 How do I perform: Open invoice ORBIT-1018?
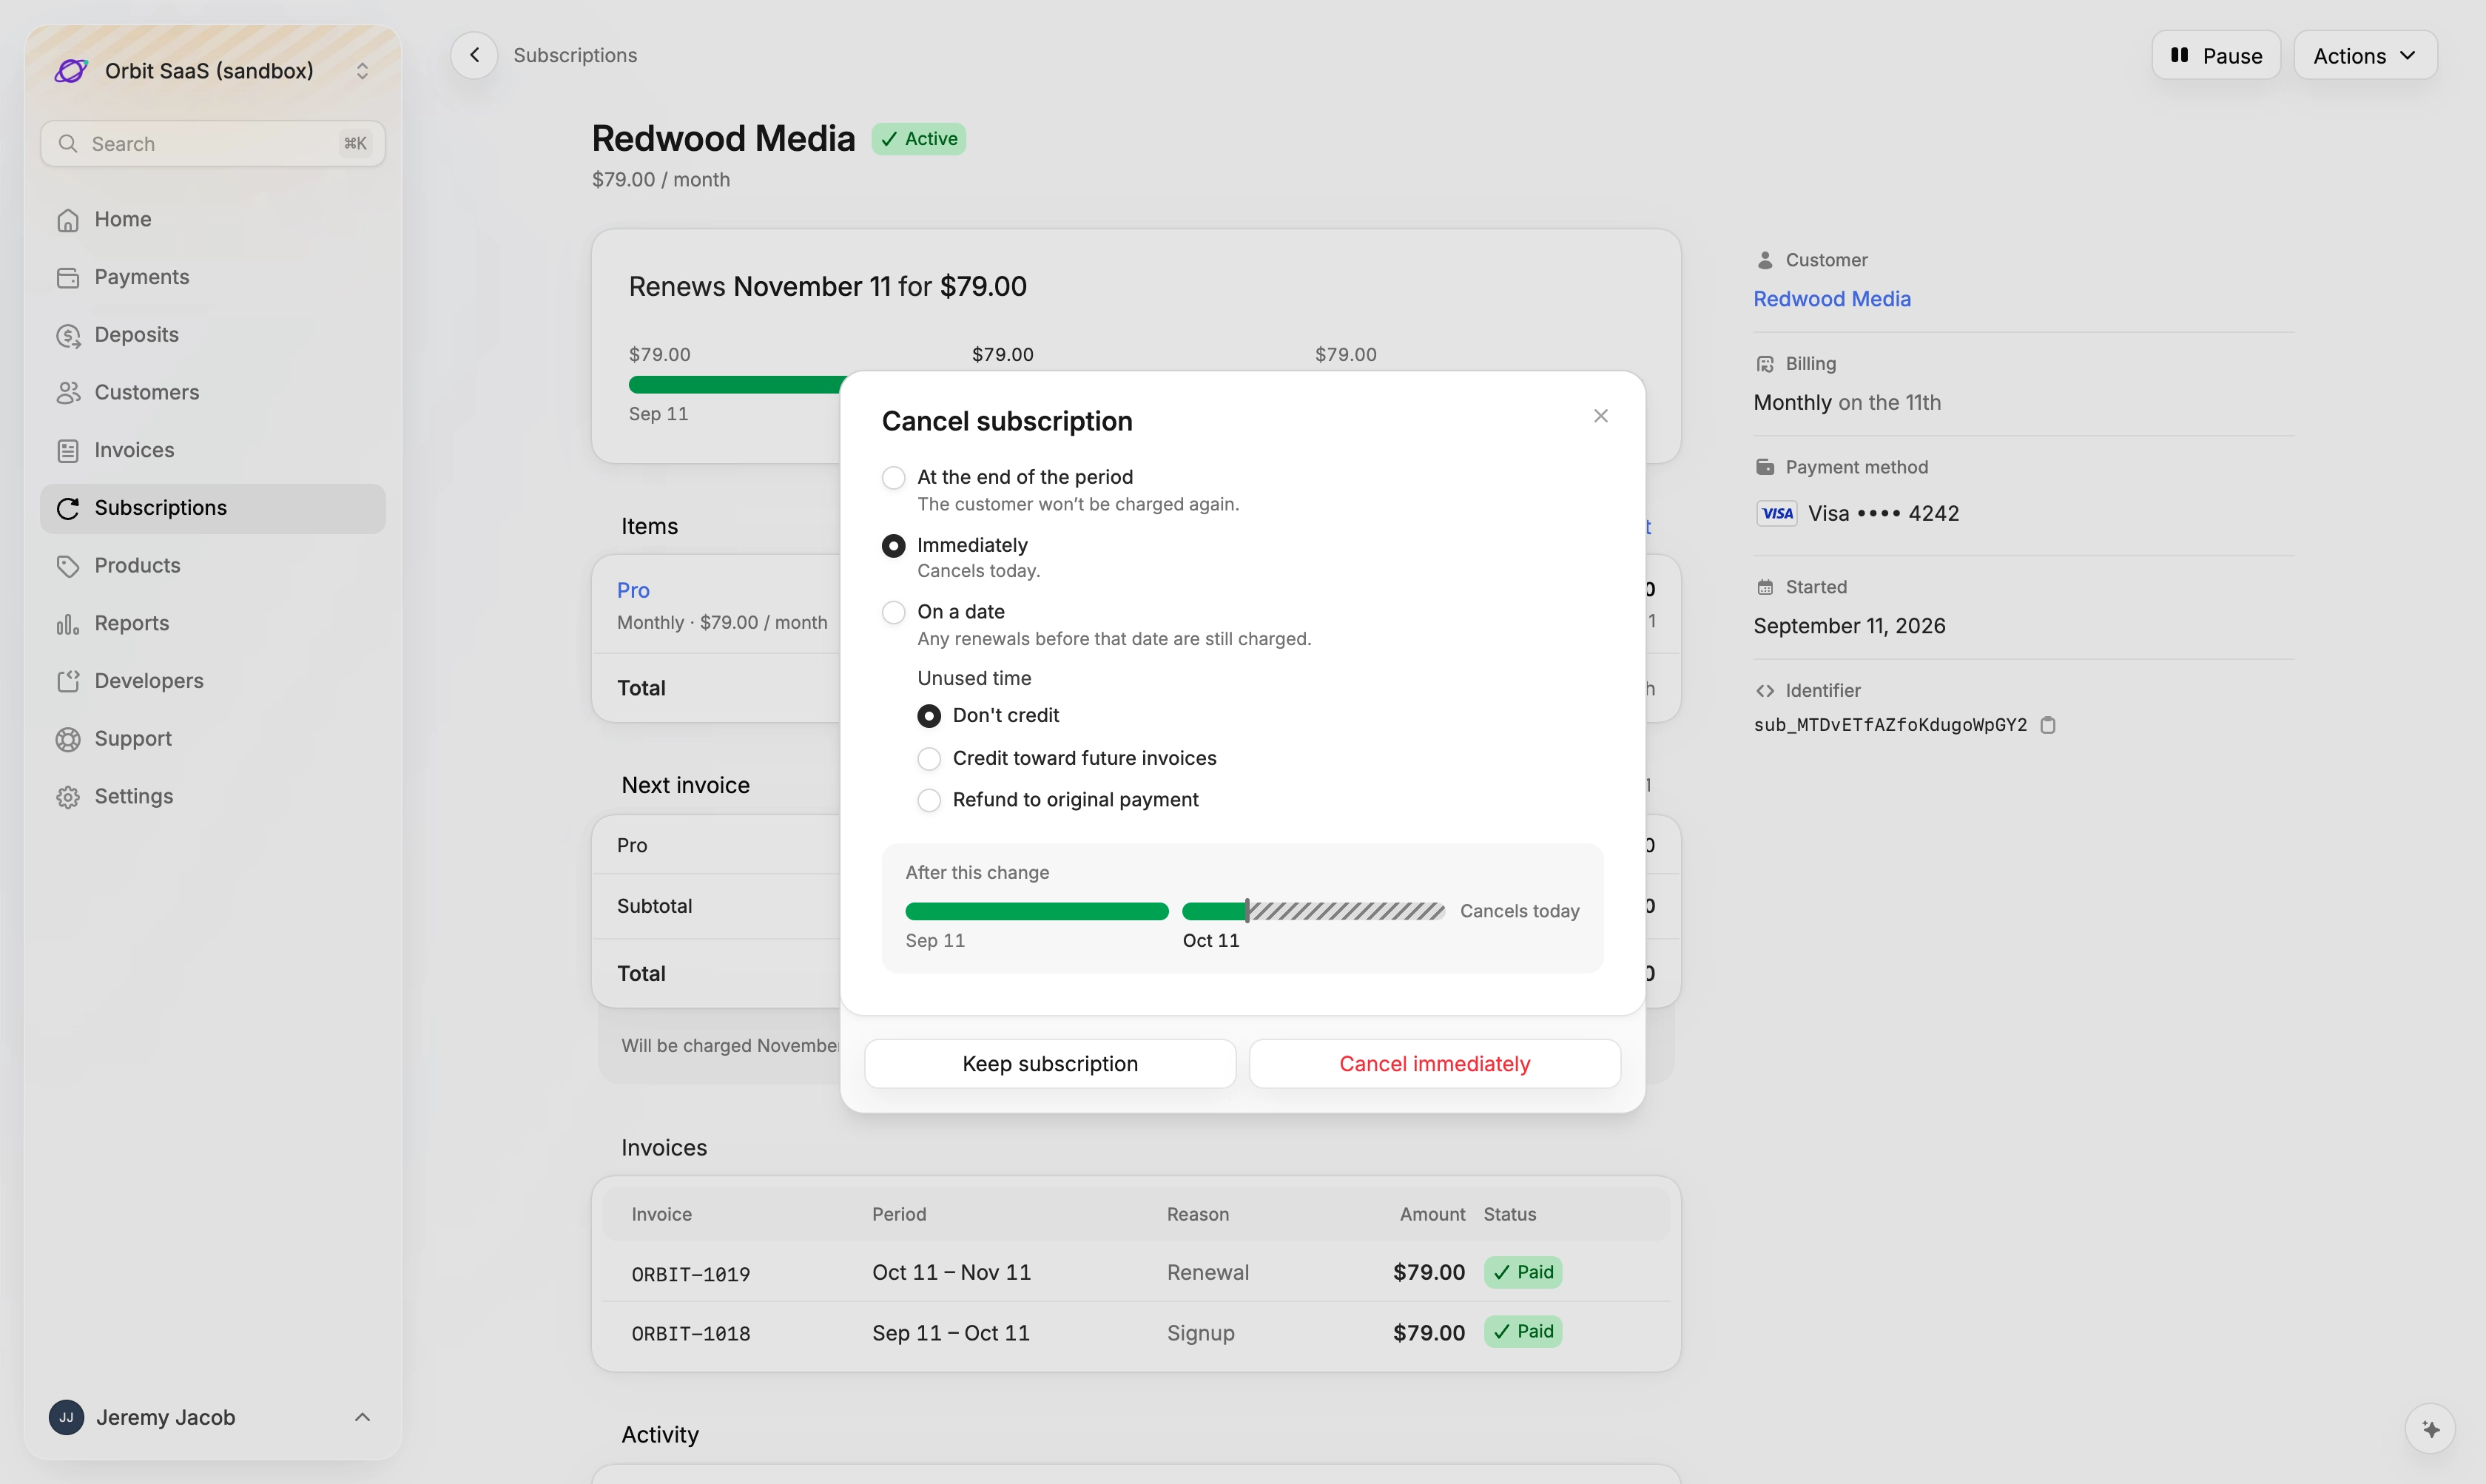[x=690, y=1334]
